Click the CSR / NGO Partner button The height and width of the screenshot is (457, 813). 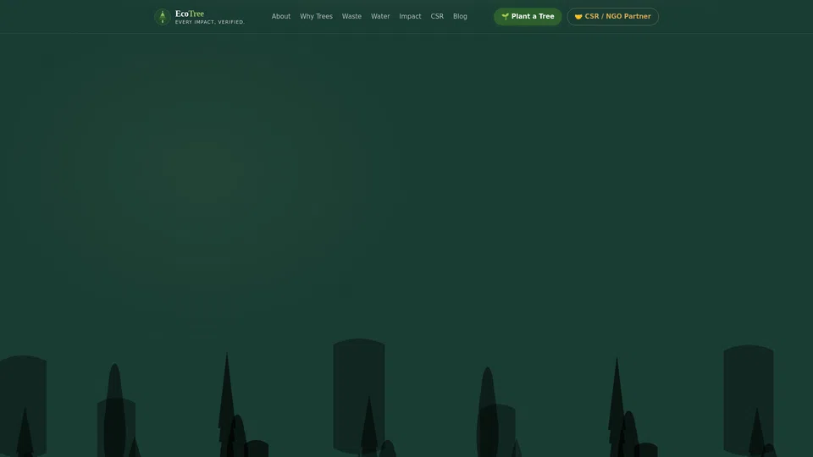(612, 17)
